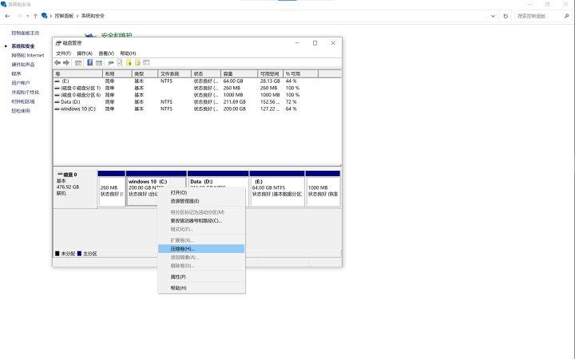Click Explorer window's up-directory arrow

pyautogui.click(x=34, y=15)
